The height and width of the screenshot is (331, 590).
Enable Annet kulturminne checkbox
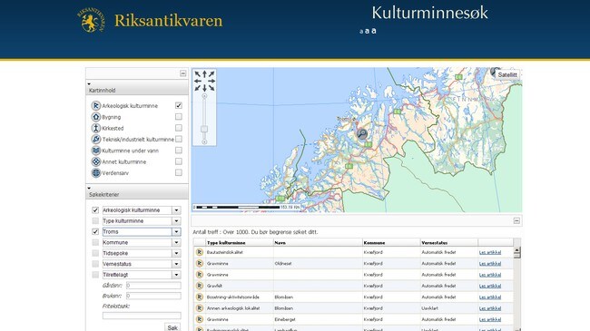[179, 161]
